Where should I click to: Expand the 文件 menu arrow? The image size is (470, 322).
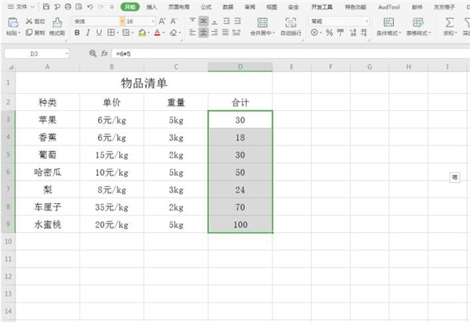click(32, 6)
